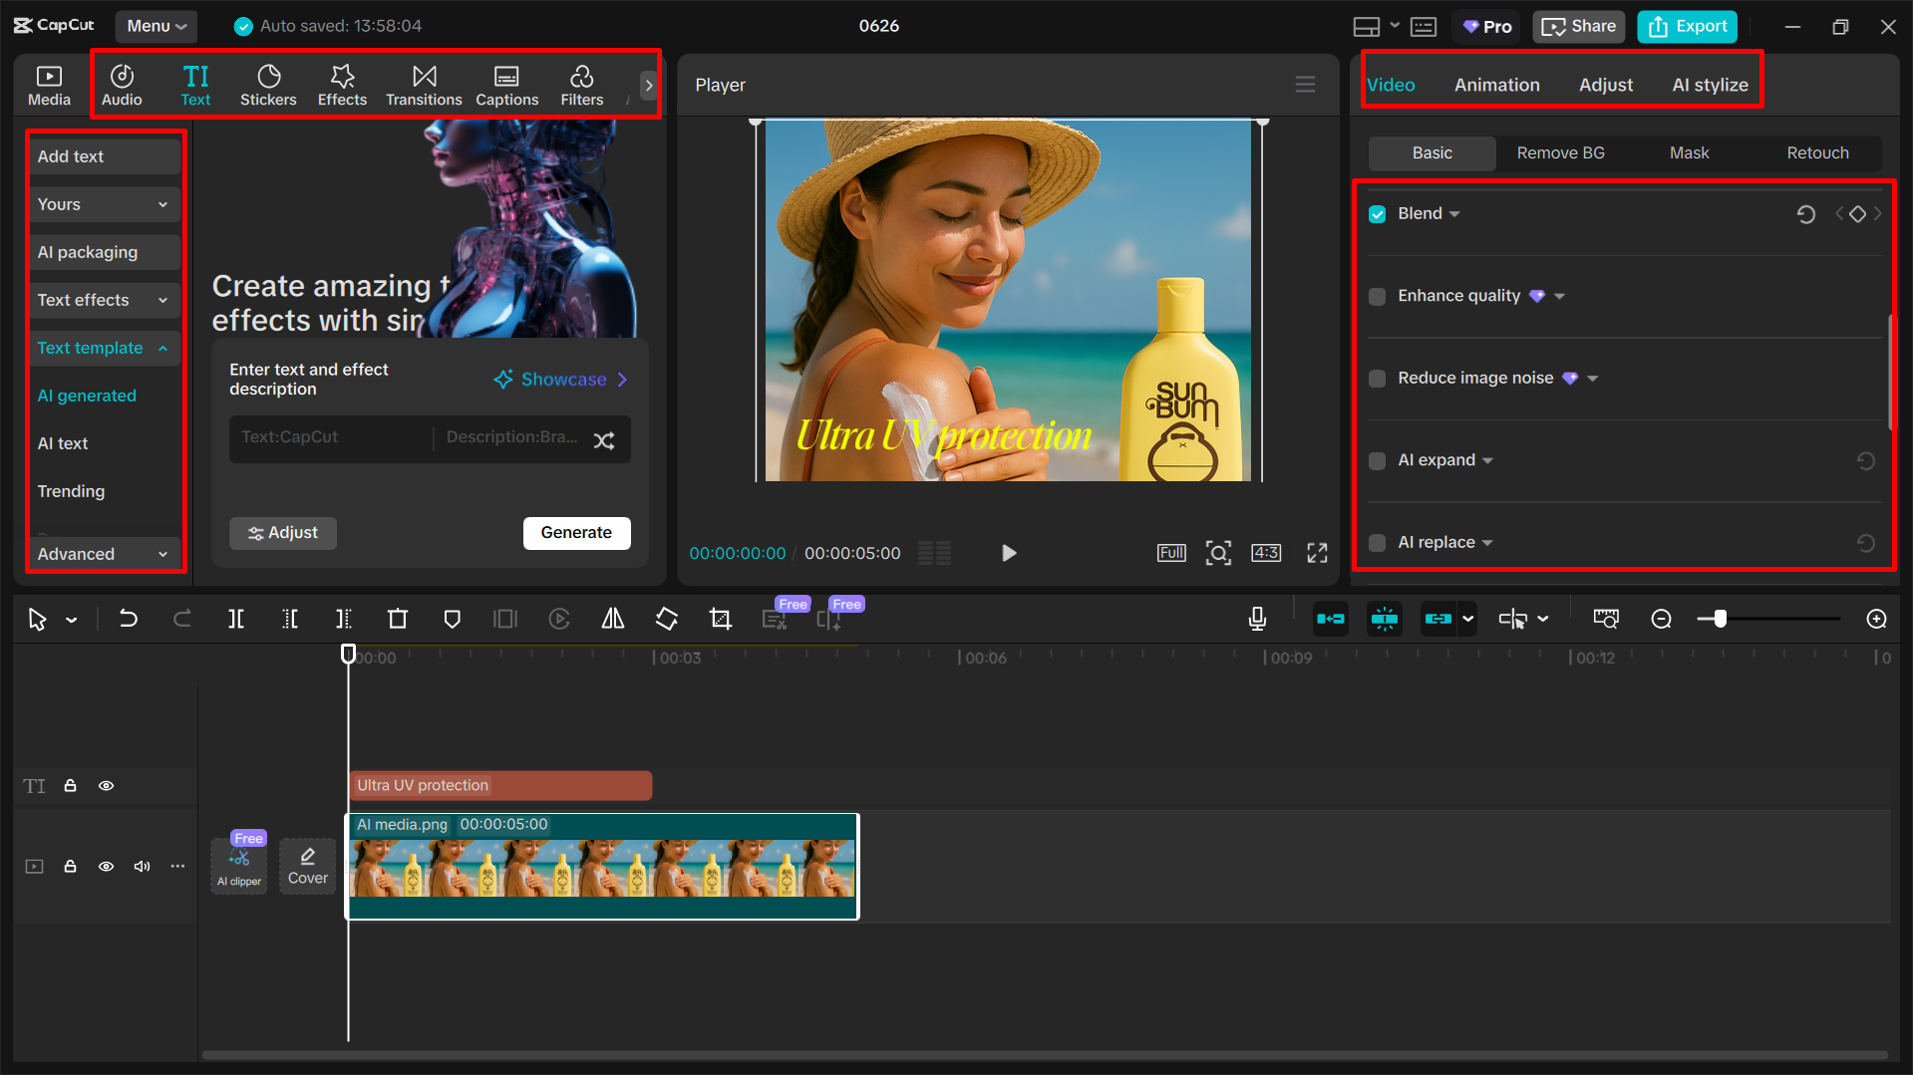
Task: Open the Advanced dropdown in the left sidebar
Action: pyautogui.click(x=104, y=553)
